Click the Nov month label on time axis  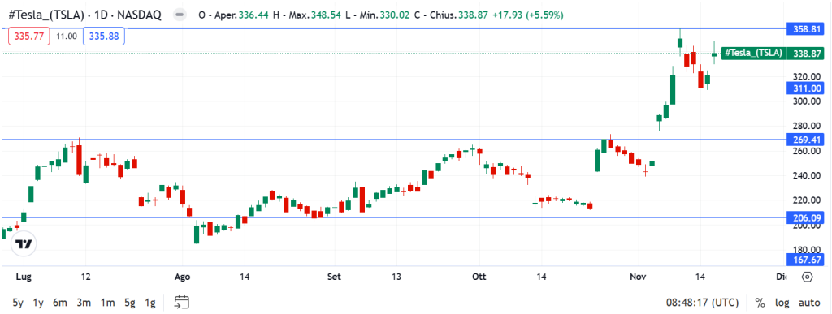click(639, 277)
